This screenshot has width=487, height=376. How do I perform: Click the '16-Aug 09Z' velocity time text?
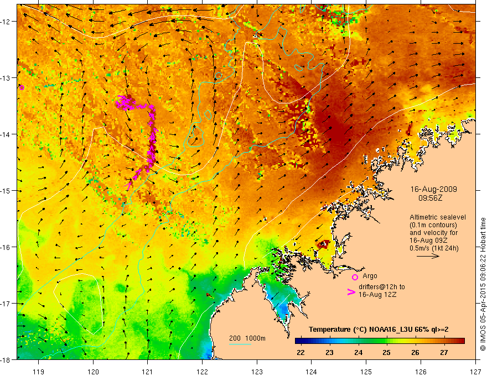428,241
